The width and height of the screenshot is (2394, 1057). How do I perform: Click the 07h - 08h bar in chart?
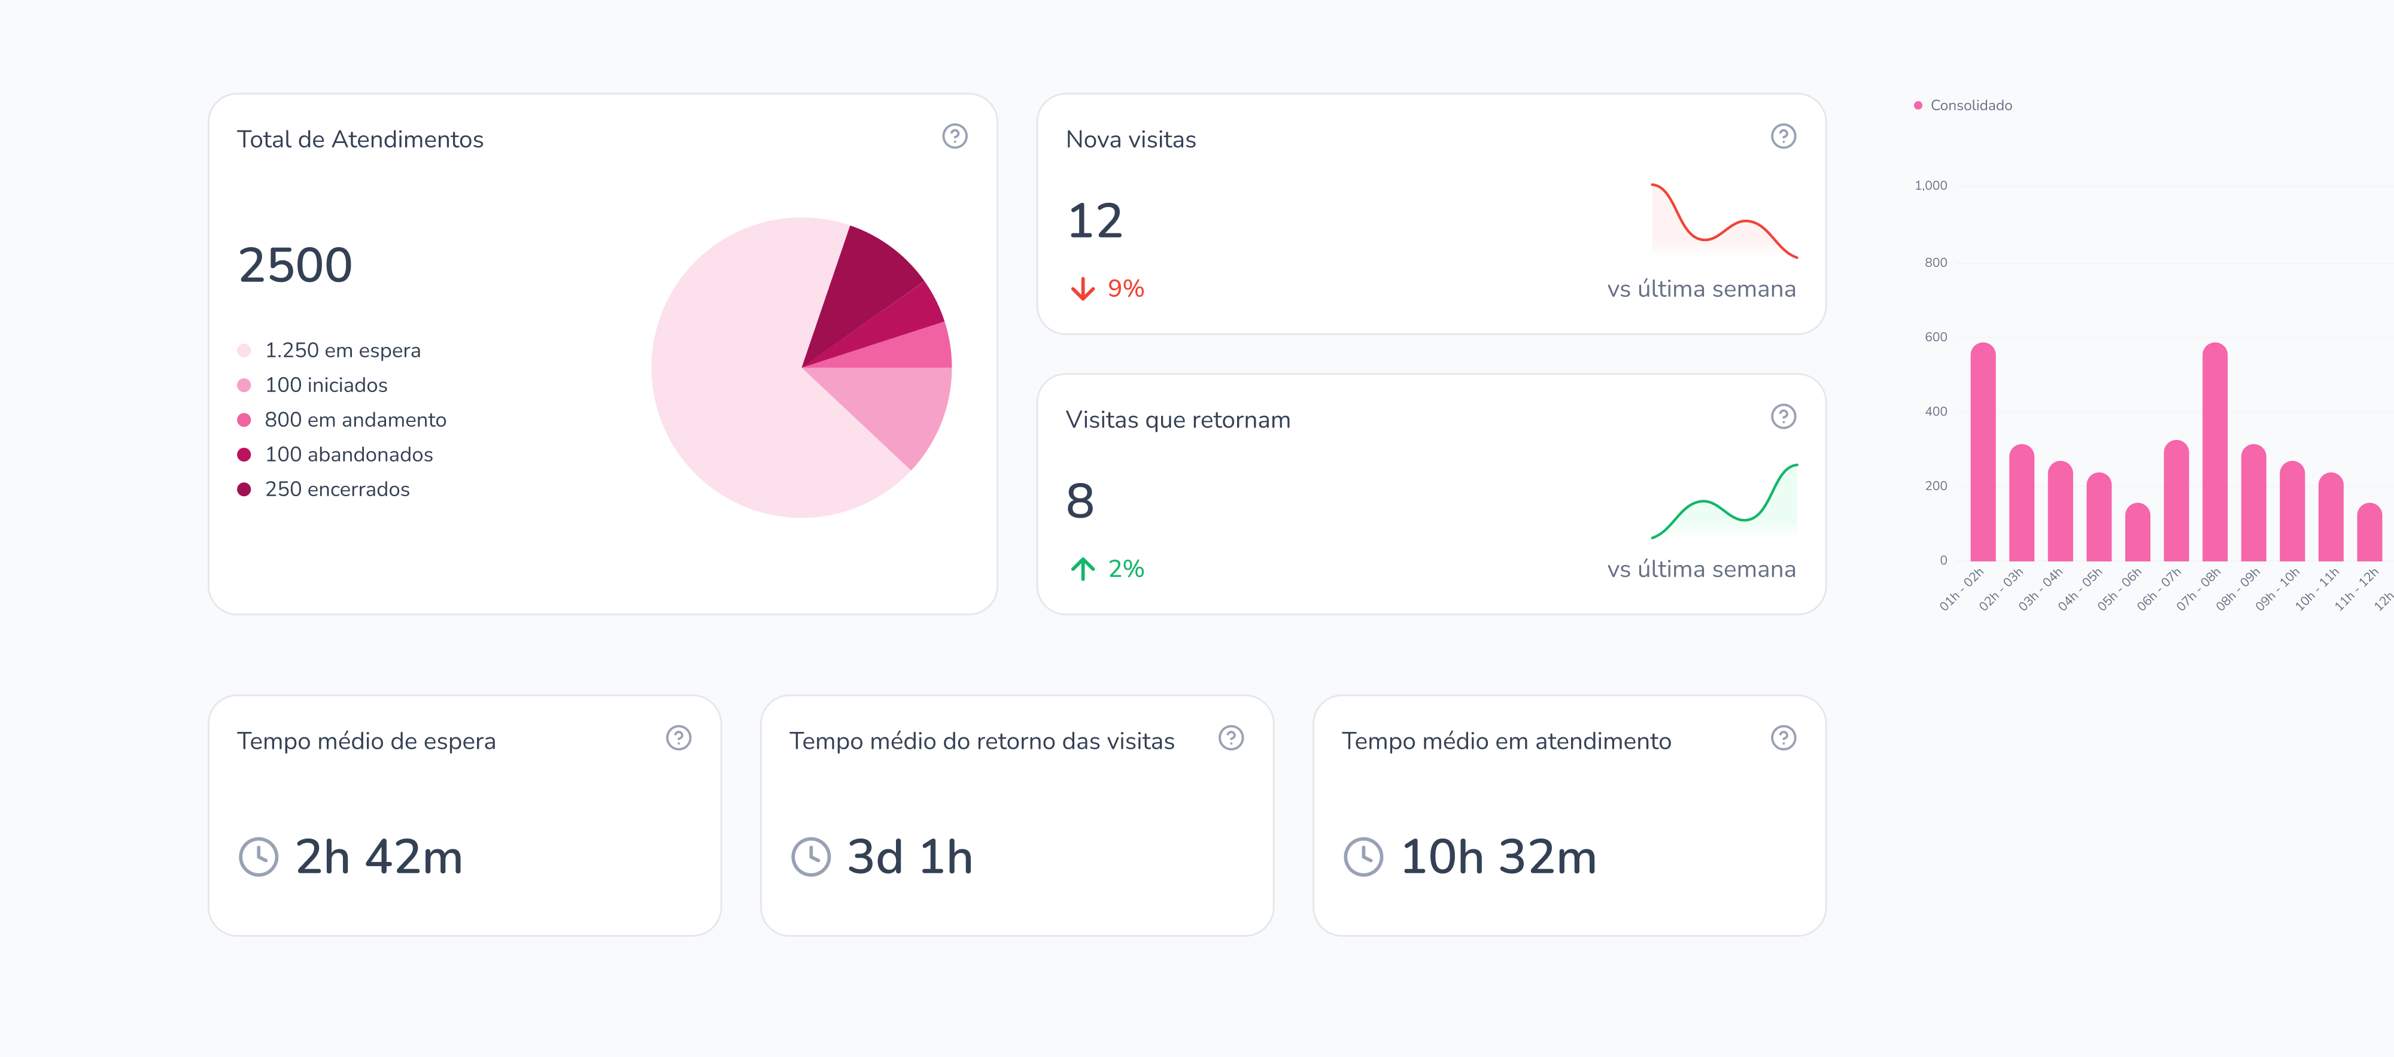click(x=2214, y=452)
